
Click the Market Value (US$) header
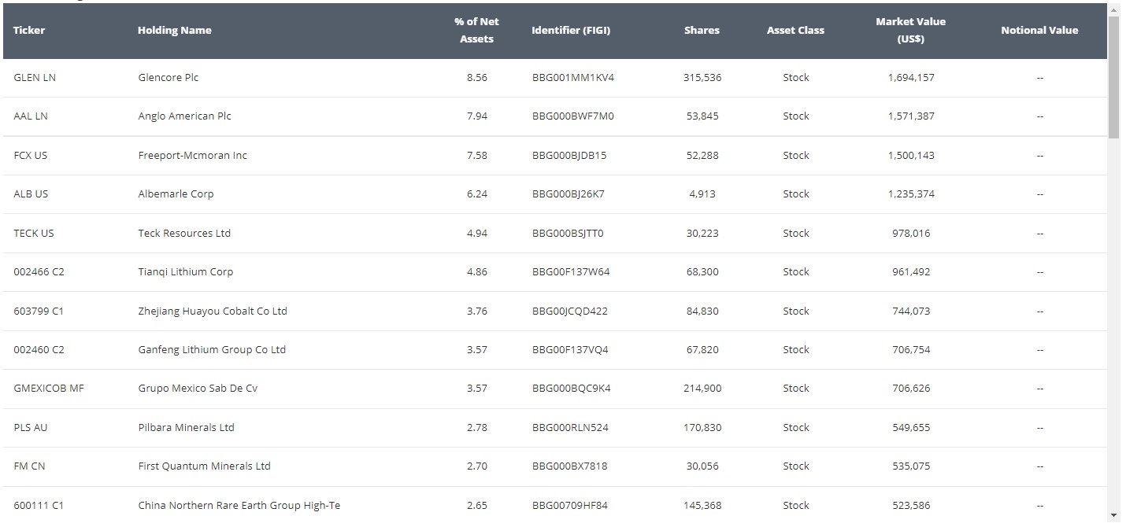coord(910,29)
